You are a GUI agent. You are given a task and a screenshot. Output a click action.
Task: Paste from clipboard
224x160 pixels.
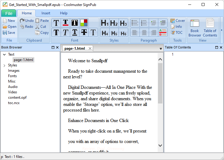[x=42, y=21]
